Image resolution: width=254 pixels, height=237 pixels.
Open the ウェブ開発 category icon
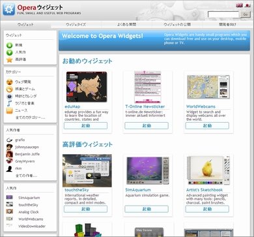coord(9,82)
